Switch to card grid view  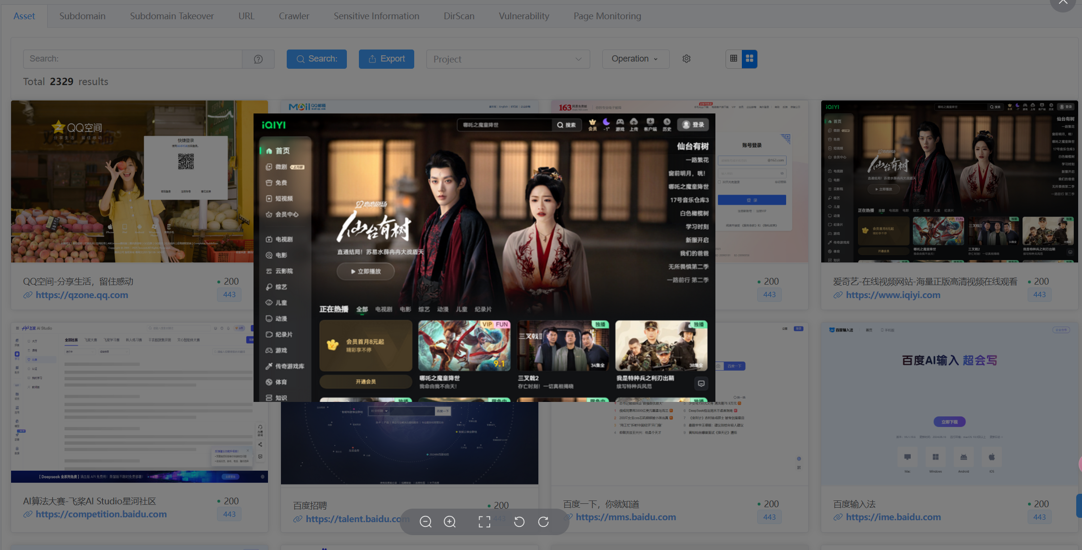point(750,59)
